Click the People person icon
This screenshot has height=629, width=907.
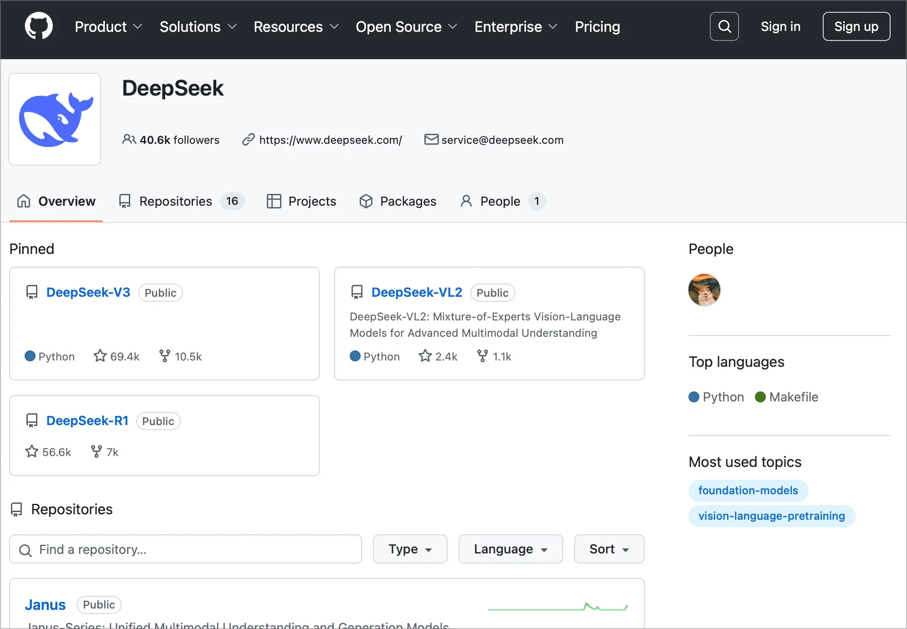point(466,201)
